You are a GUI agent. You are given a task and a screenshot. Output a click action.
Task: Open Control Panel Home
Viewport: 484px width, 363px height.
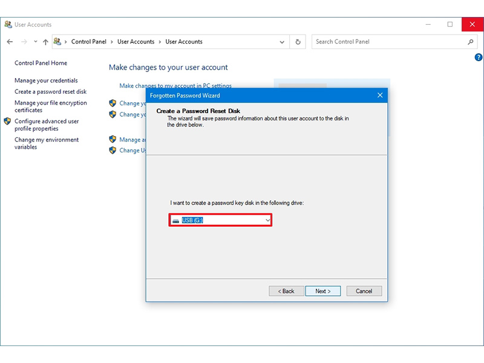pyautogui.click(x=41, y=63)
